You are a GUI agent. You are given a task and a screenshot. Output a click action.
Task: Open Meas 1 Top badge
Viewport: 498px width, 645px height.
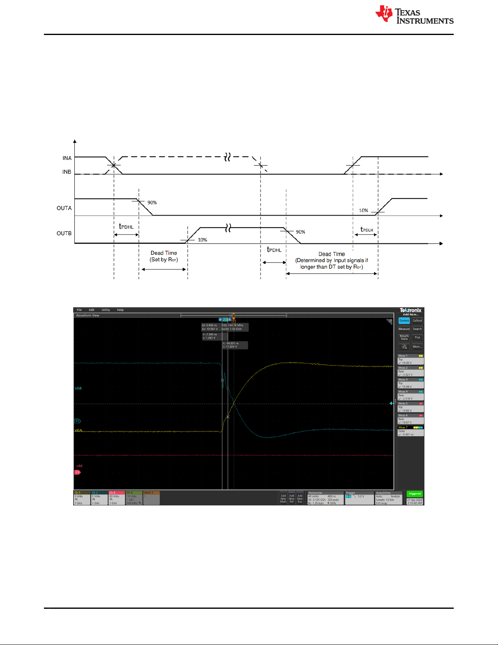pyautogui.click(x=411, y=359)
